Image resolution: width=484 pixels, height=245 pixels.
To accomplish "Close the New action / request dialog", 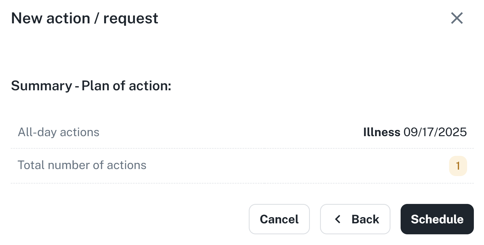I will (457, 18).
